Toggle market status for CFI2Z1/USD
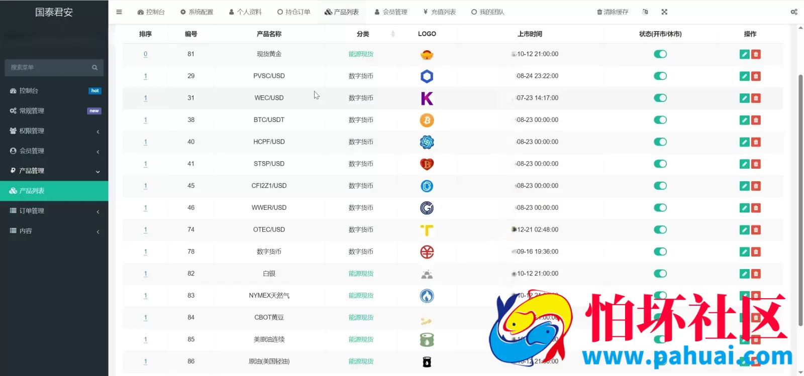 (x=660, y=186)
